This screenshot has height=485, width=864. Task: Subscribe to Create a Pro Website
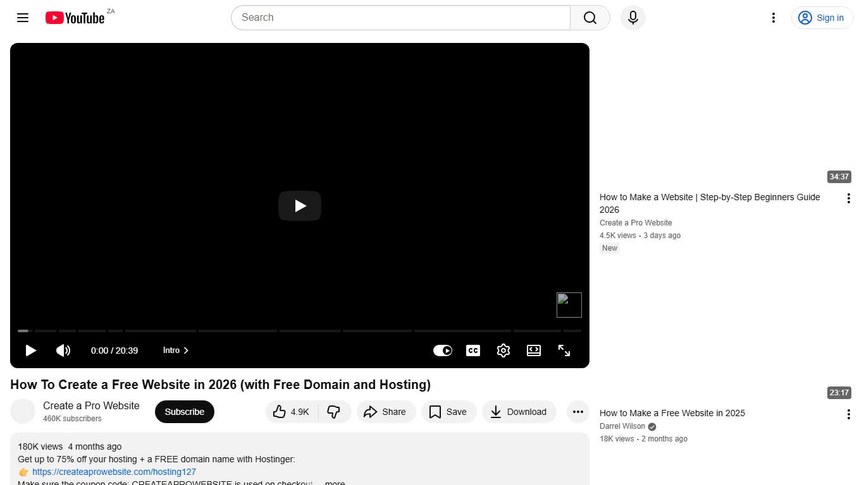(x=184, y=412)
